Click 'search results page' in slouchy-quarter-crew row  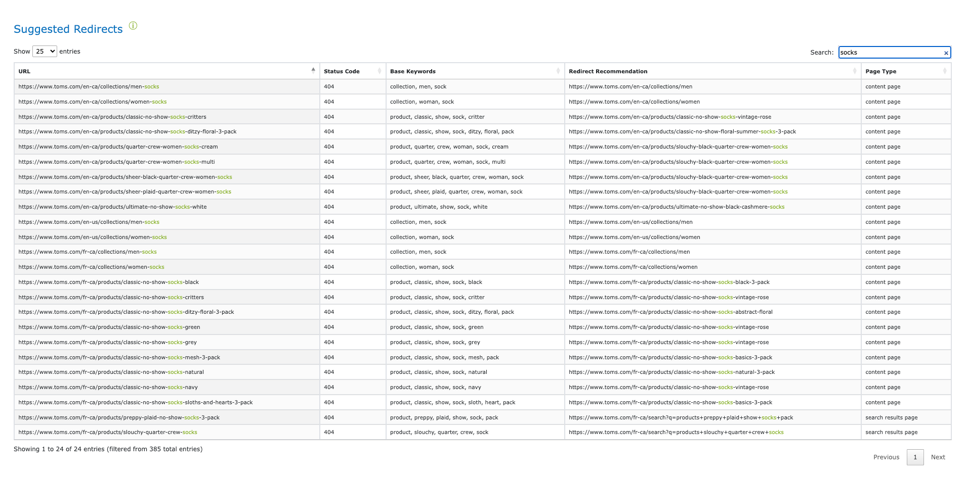[891, 432]
